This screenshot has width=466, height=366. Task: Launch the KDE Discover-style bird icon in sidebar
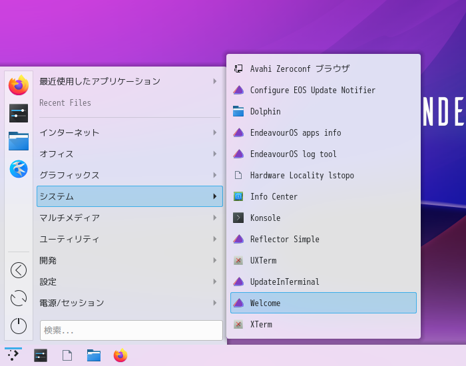19,169
